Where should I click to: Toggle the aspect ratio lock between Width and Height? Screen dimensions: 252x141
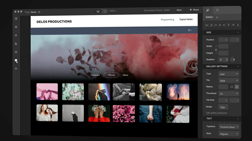216,49
